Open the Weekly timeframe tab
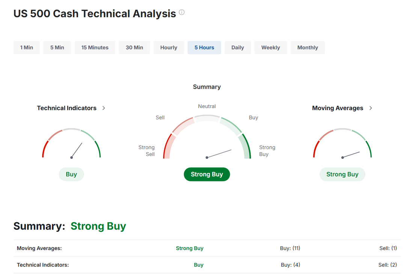413x279 pixels. (x=270, y=47)
